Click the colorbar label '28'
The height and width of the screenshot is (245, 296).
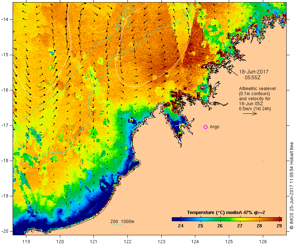pyautogui.click(x=260, y=226)
